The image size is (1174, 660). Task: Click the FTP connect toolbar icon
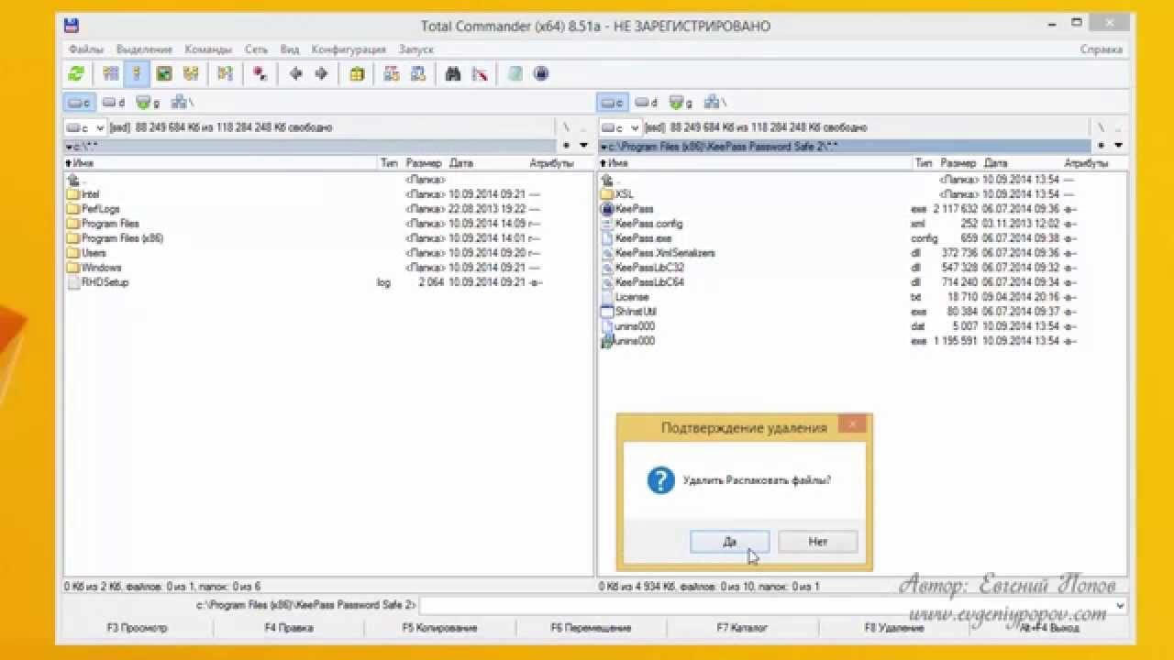pos(392,74)
